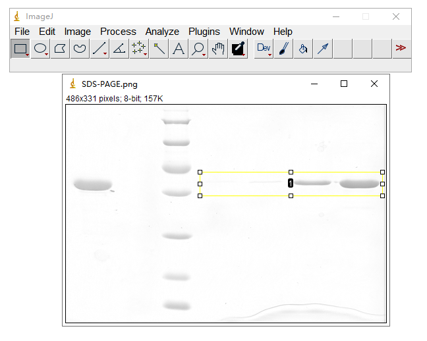Image resolution: width=427 pixels, height=341 pixels.
Task: Click the Color picker tool
Action: (238, 48)
